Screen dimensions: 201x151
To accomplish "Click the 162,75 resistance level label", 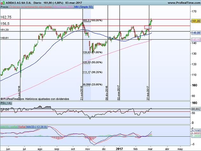I will click(6, 17).
